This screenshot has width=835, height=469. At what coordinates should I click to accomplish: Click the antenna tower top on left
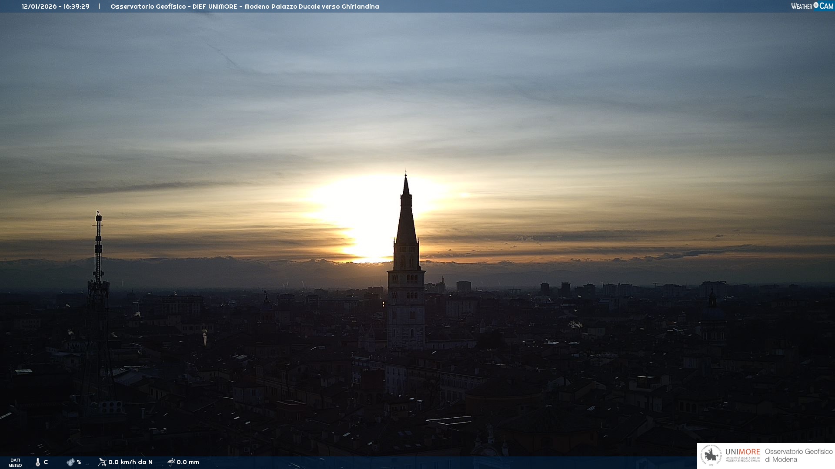pos(99,215)
